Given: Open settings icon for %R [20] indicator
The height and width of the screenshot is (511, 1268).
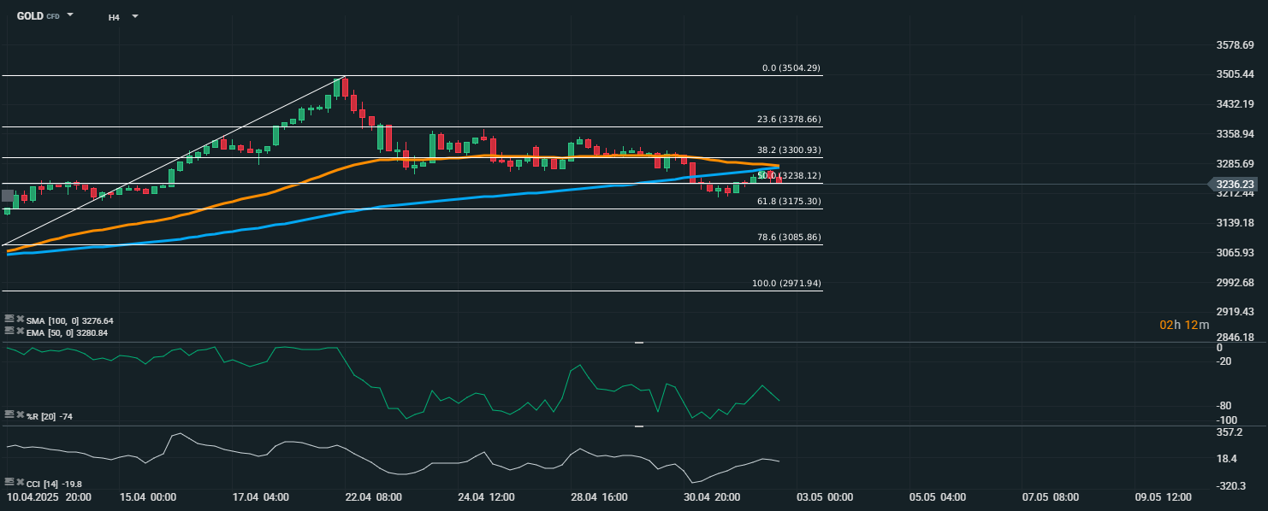Looking at the screenshot, I should tap(9, 415).
